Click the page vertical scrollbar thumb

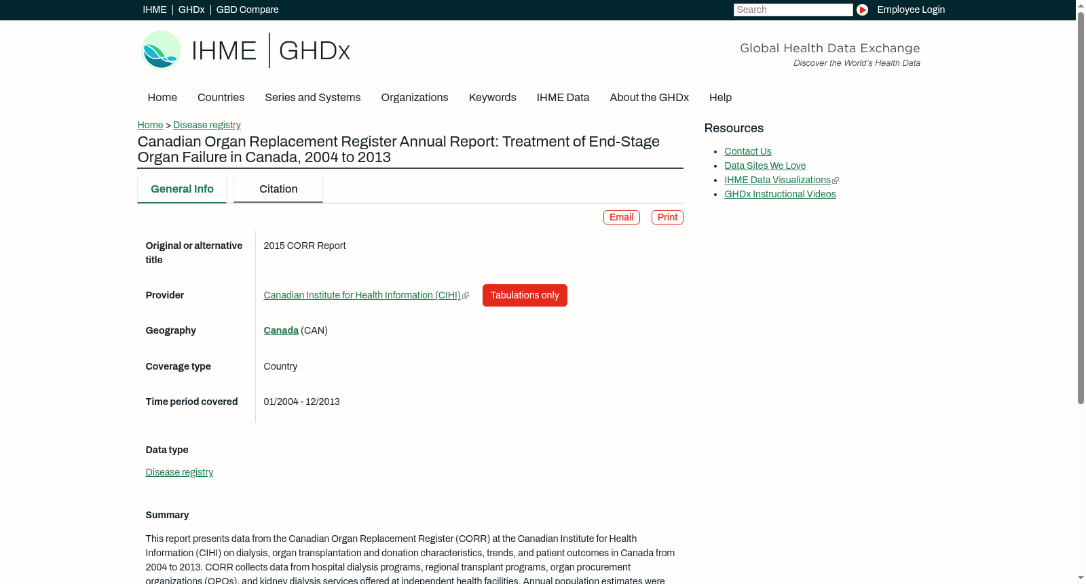point(1081,208)
